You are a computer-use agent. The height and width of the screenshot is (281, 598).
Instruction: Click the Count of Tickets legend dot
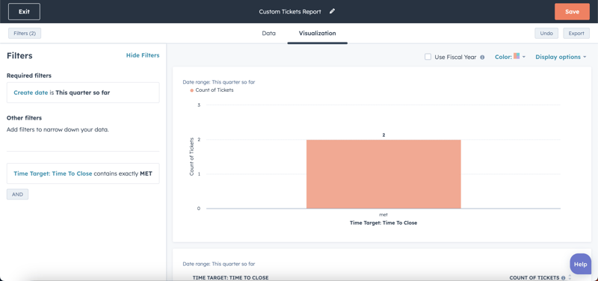coord(192,90)
